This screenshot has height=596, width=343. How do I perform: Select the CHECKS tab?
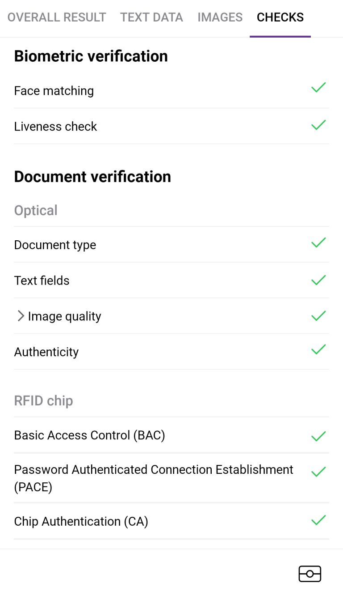280,17
